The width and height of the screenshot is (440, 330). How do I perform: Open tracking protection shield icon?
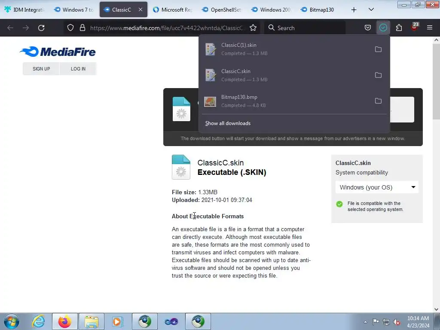tap(70, 28)
